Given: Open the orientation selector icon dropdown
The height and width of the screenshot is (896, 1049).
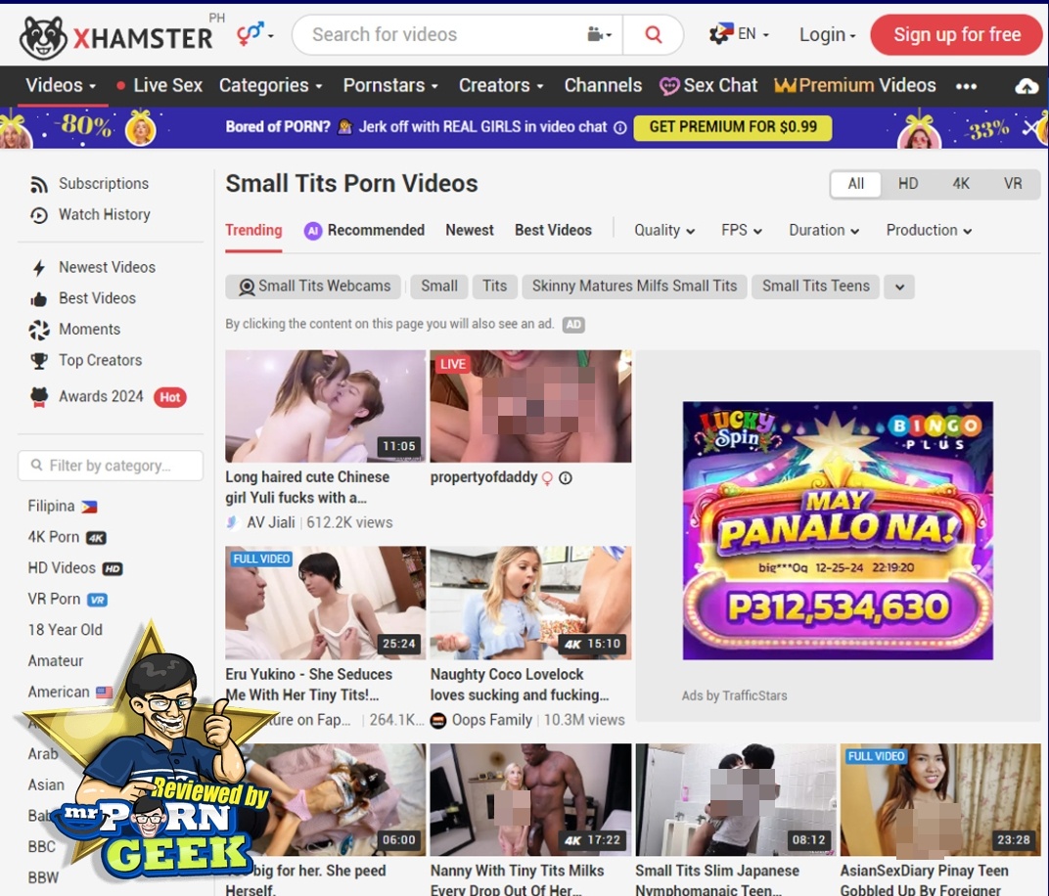Looking at the screenshot, I should click(x=254, y=33).
